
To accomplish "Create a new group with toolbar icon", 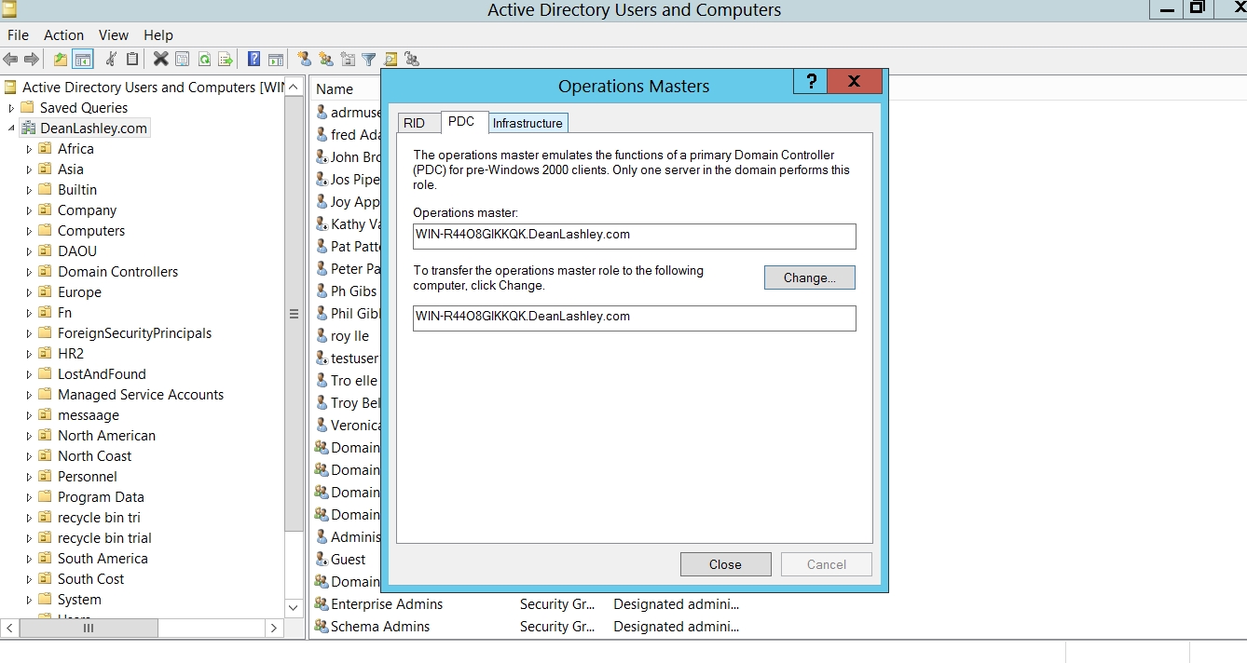I will (325, 60).
